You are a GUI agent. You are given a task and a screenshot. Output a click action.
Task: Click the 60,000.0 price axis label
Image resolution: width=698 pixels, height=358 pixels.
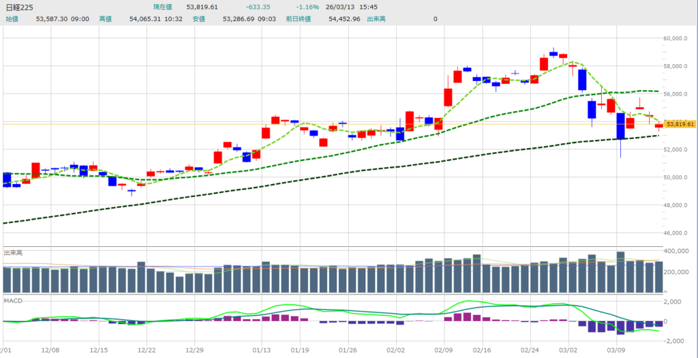tap(679, 39)
